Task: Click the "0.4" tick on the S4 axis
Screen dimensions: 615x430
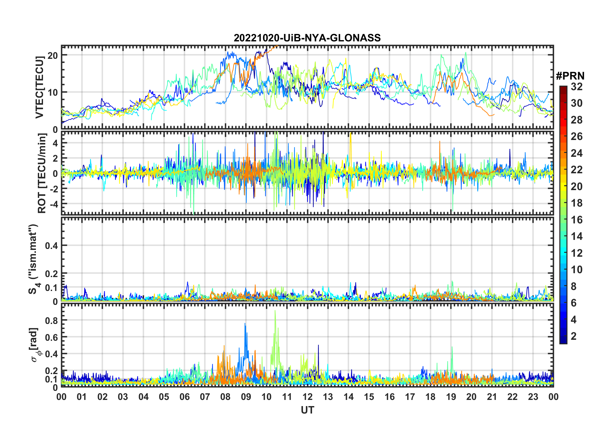Action: [x=51, y=245]
